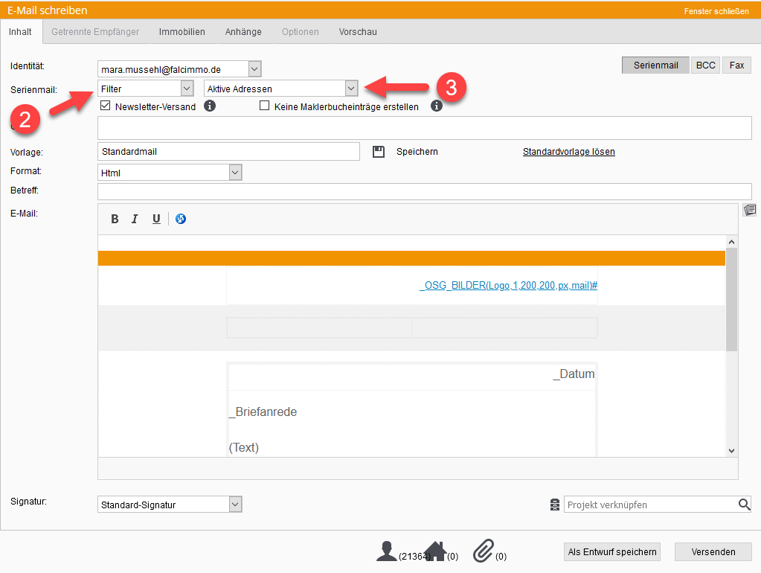
Task: Open the Identität email dropdown
Action: coord(254,69)
